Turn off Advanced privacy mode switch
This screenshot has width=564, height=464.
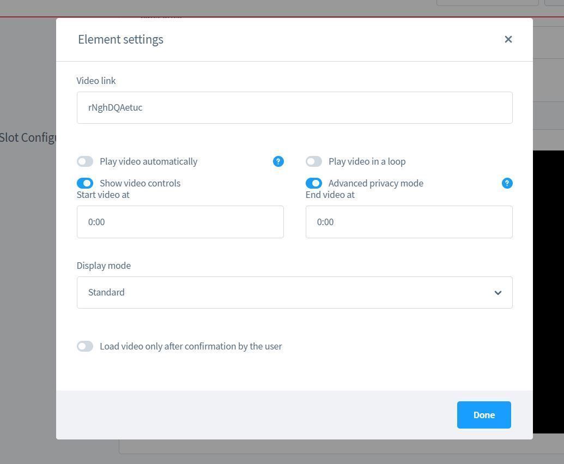pos(314,183)
